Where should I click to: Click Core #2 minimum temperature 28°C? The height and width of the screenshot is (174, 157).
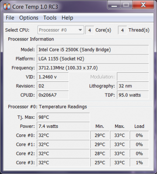coord(100,154)
